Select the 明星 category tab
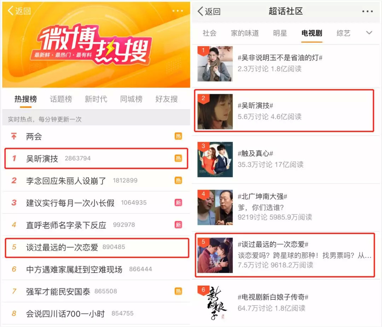 280,33
